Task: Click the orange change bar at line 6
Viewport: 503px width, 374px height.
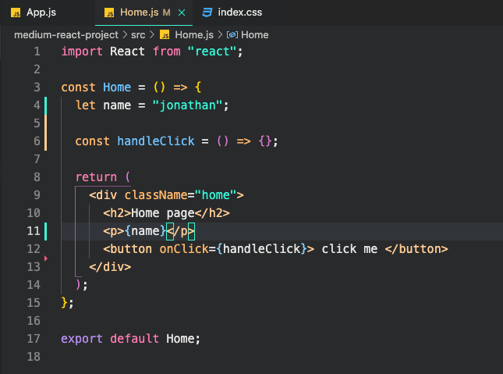Action: (45, 141)
